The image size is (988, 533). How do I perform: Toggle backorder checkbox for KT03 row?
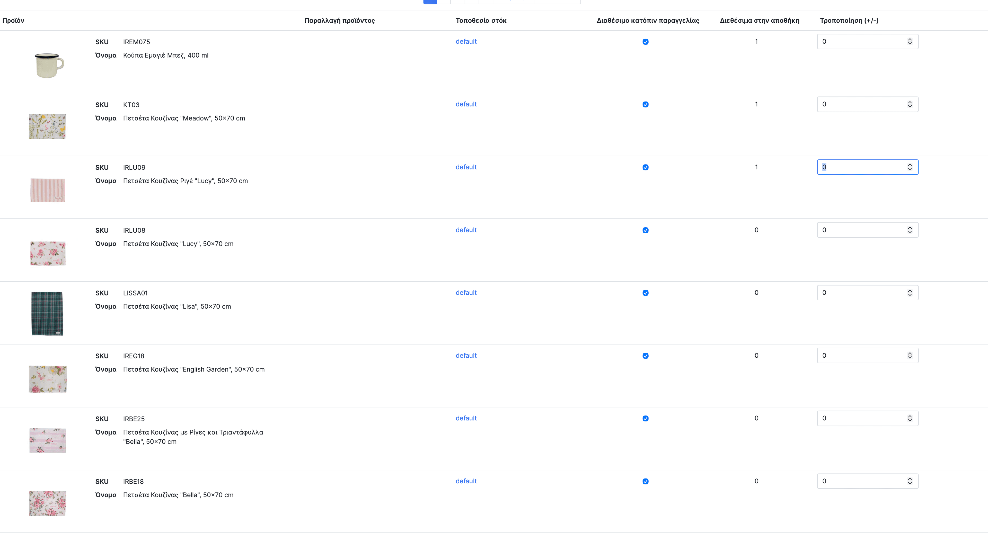pyautogui.click(x=646, y=105)
